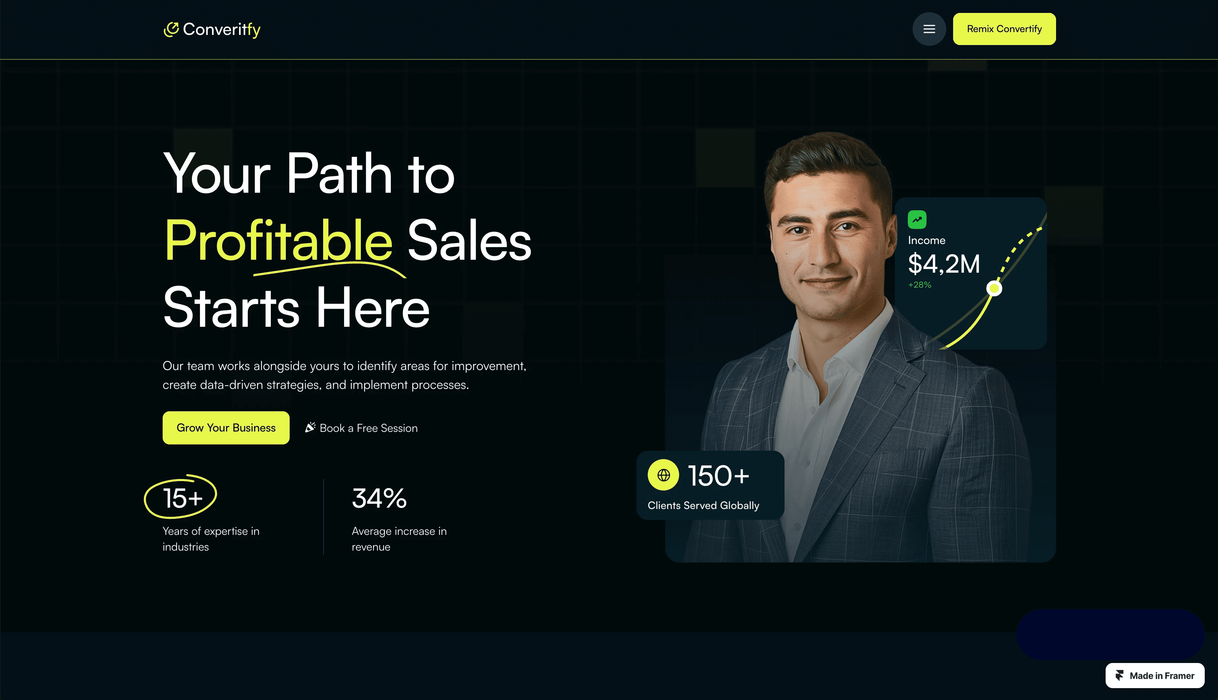Click the Converitfy brand name
Viewport: 1218px width, 700px height.
coord(222,29)
